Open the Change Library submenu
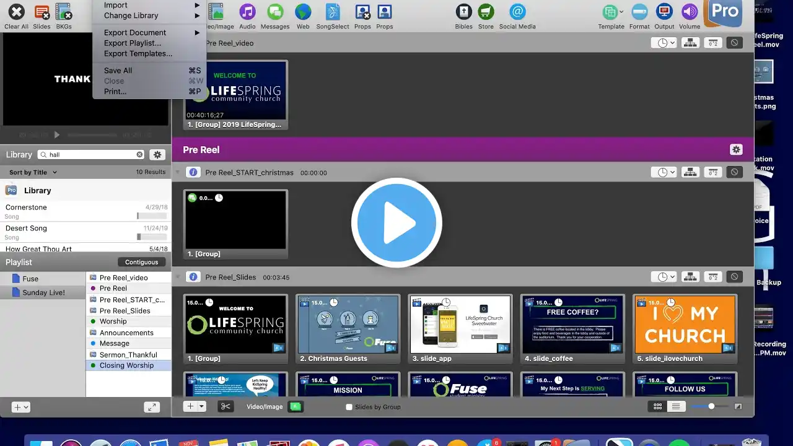 [149, 15]
